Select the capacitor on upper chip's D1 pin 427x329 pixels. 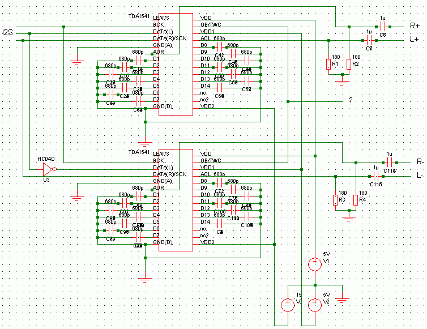pyautogui.click(x=138, y=61)
